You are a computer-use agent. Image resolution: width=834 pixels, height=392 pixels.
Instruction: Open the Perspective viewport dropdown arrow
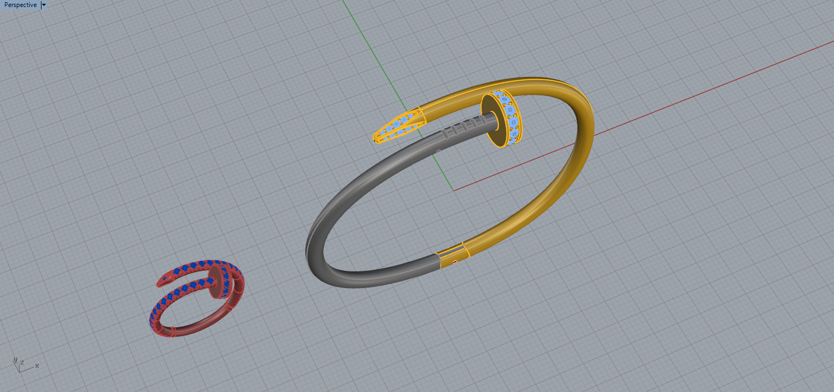tap(44, 5)
